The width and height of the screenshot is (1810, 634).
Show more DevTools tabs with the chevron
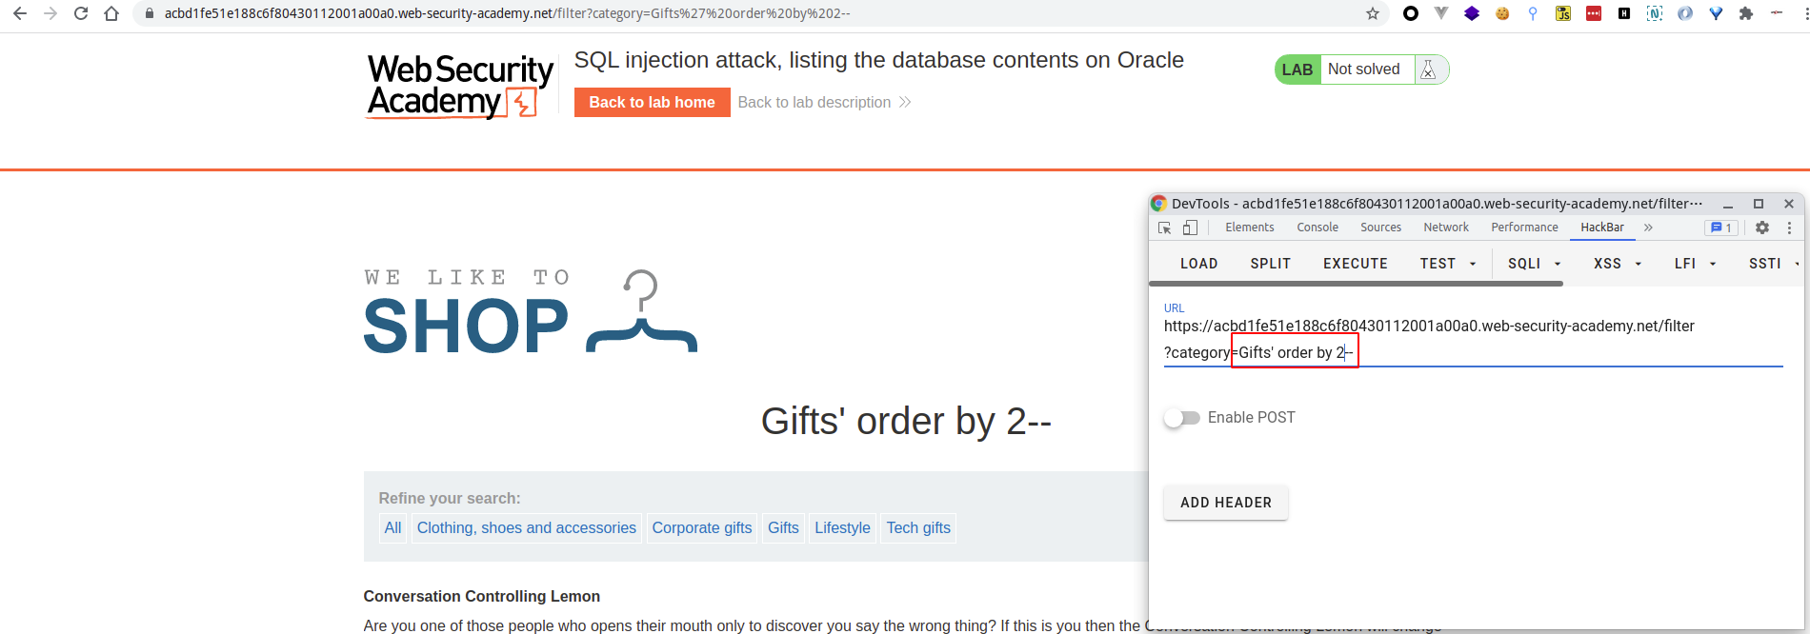pyautogui.click(x=1648, y=228)
